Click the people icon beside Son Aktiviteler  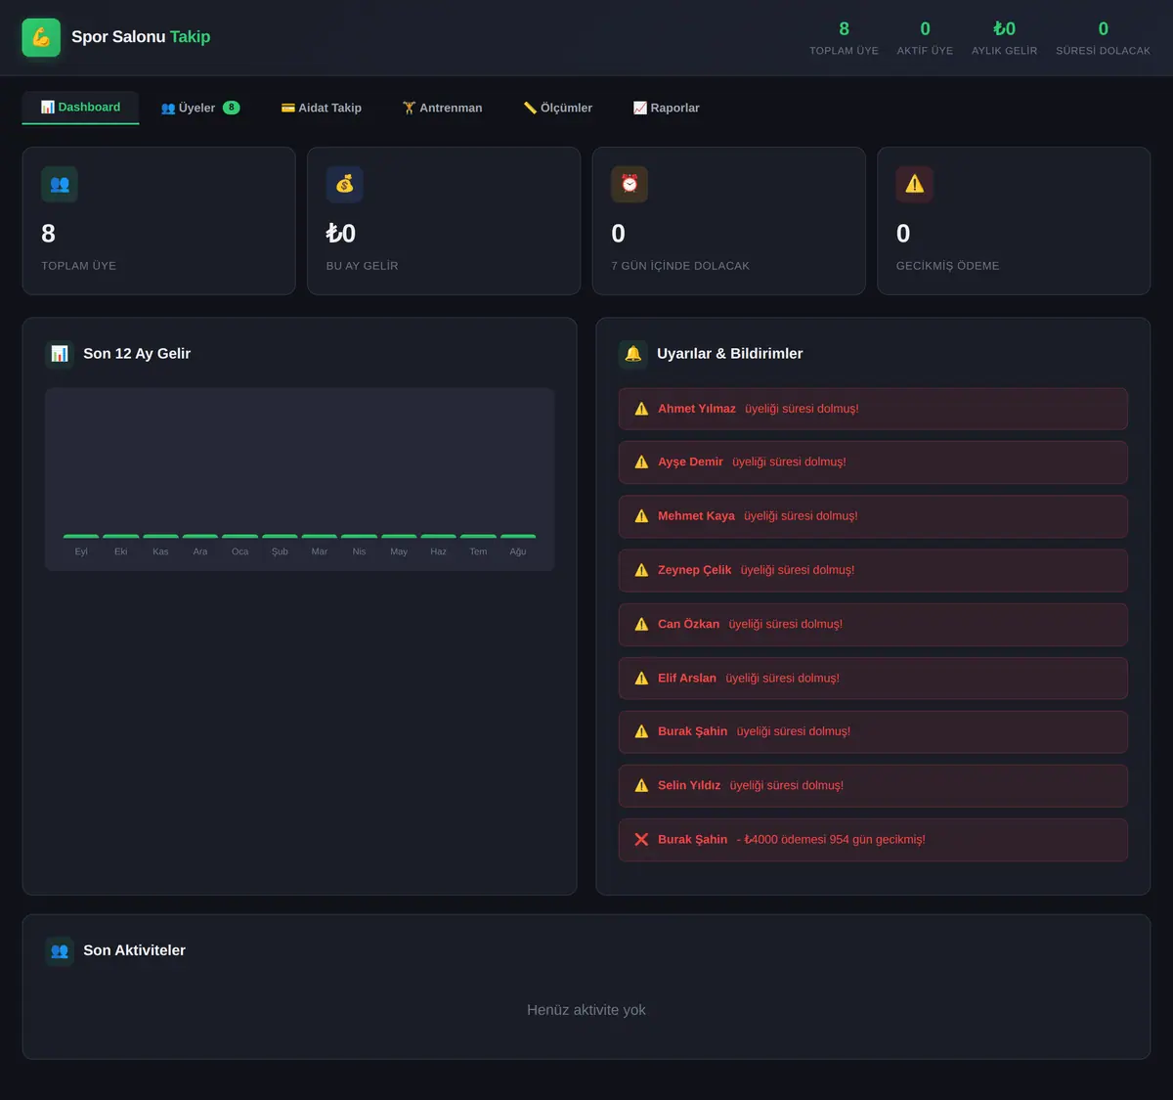(60, 950)
